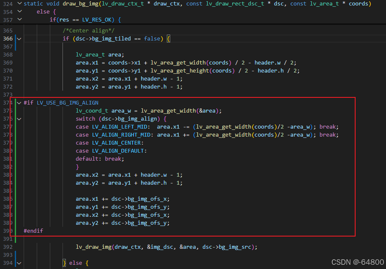Collapse the #if LV_USE_BG_IMG_ALIGN region
Screen dimensions: 386x269
[x=18, y=102]
